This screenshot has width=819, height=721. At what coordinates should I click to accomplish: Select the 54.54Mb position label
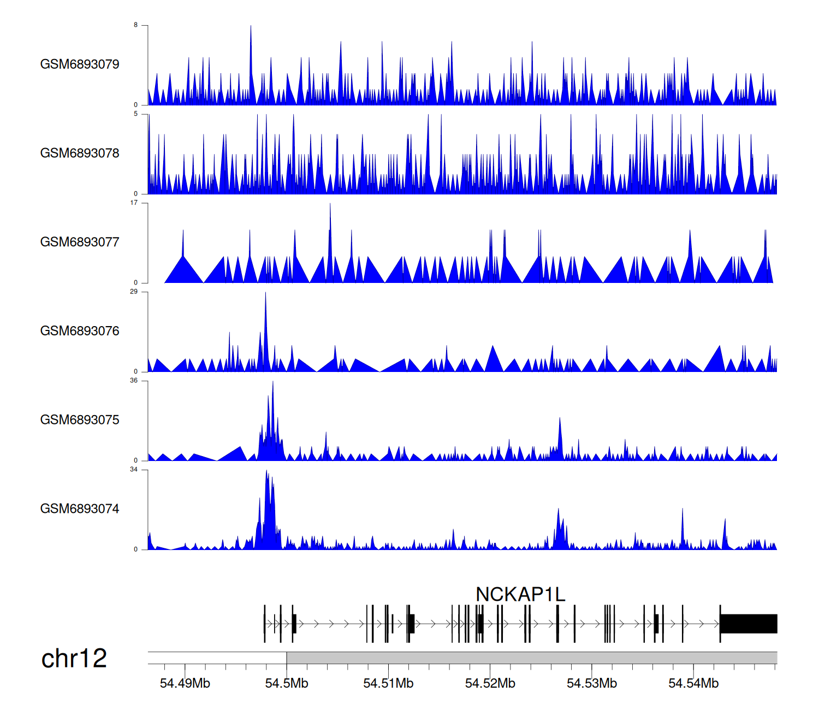point(693,683)
